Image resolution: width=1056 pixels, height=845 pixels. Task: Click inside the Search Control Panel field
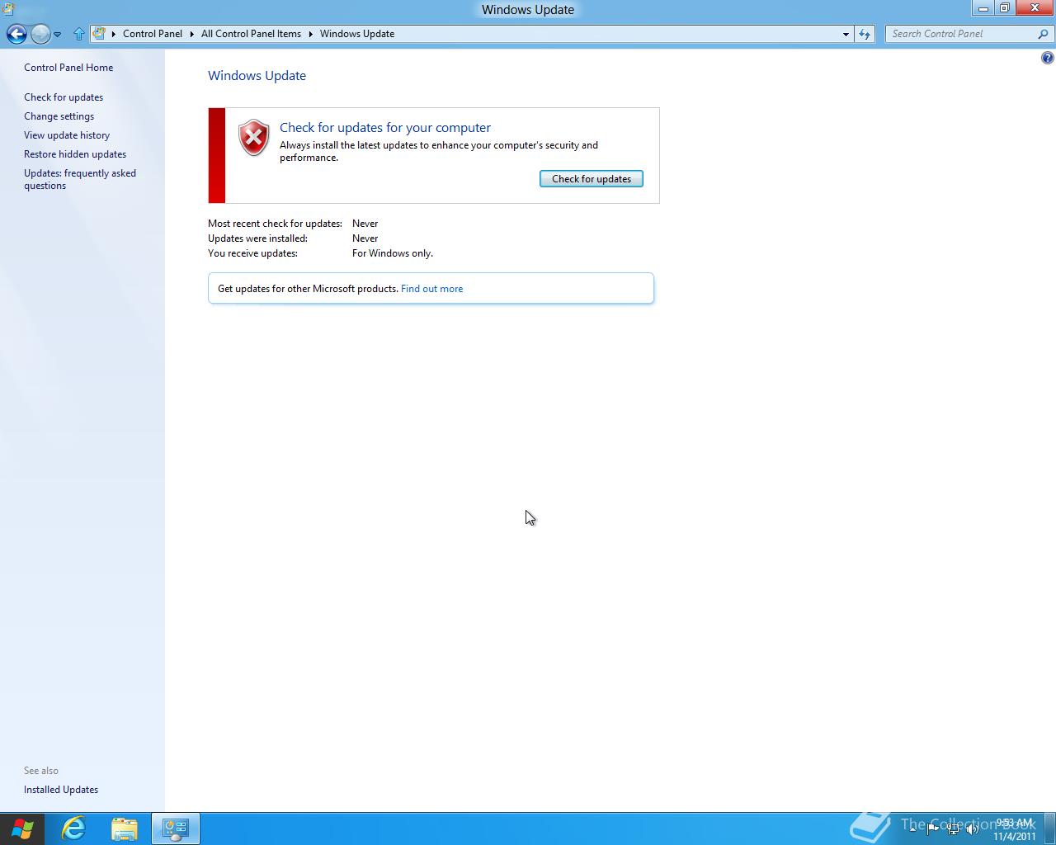957,34
